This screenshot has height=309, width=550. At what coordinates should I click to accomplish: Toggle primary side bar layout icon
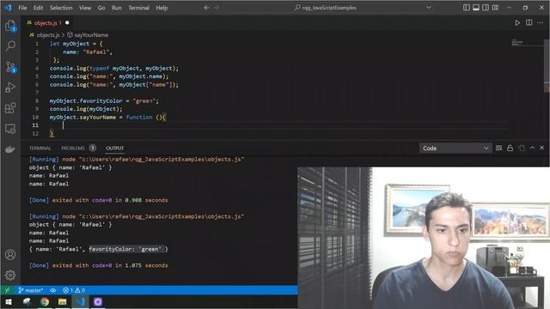pos(467,8)
